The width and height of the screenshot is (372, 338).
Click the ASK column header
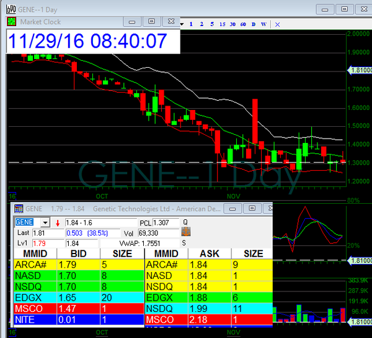(209, 253)
